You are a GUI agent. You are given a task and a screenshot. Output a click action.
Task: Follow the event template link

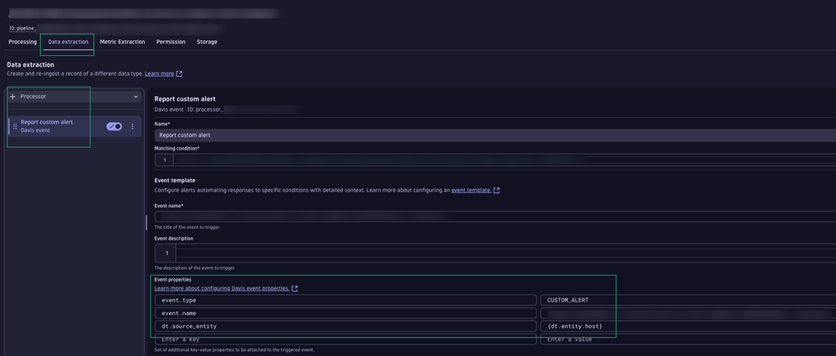(471, 191)
